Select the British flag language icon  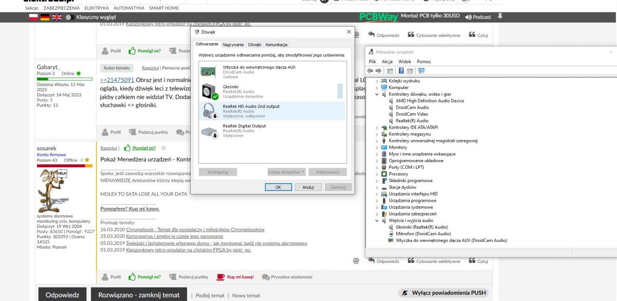coord(57,17)
